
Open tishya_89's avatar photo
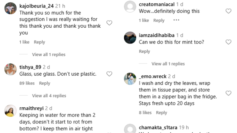[x=10, y=69]
